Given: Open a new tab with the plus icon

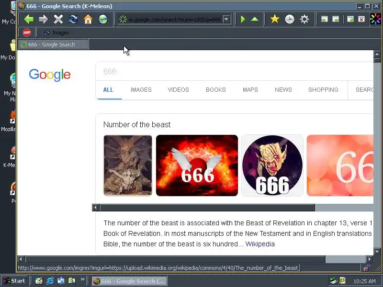Looking at the screenshot, I should coord(350,19).
